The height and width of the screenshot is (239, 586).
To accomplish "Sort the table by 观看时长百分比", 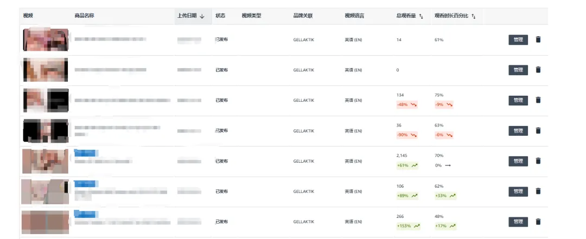I will tap(474, 16).
